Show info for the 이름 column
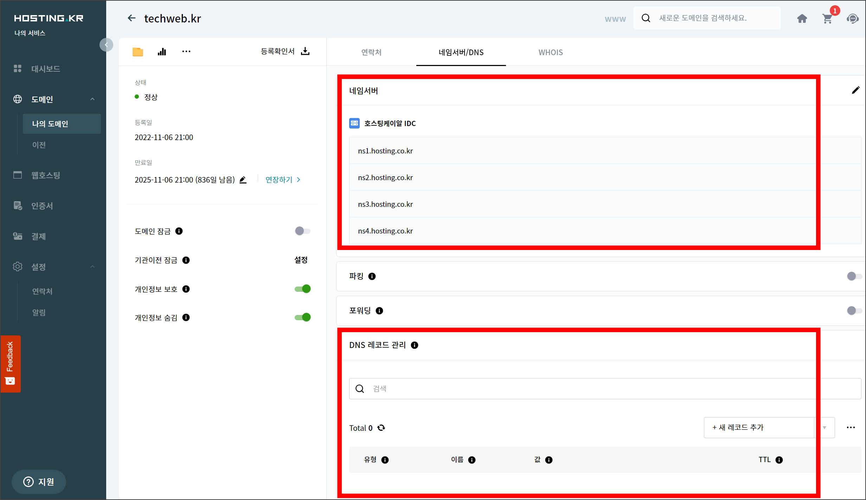 pyautogui.click(x=472, y=460)
